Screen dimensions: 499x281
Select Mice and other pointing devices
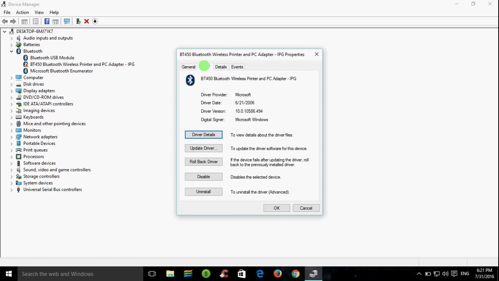(x=54, y=124)
